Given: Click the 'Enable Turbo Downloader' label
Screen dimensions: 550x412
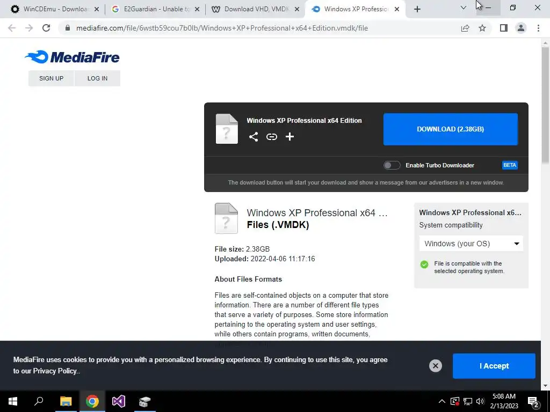Looking at the screenshot, I should pos(440,165).
